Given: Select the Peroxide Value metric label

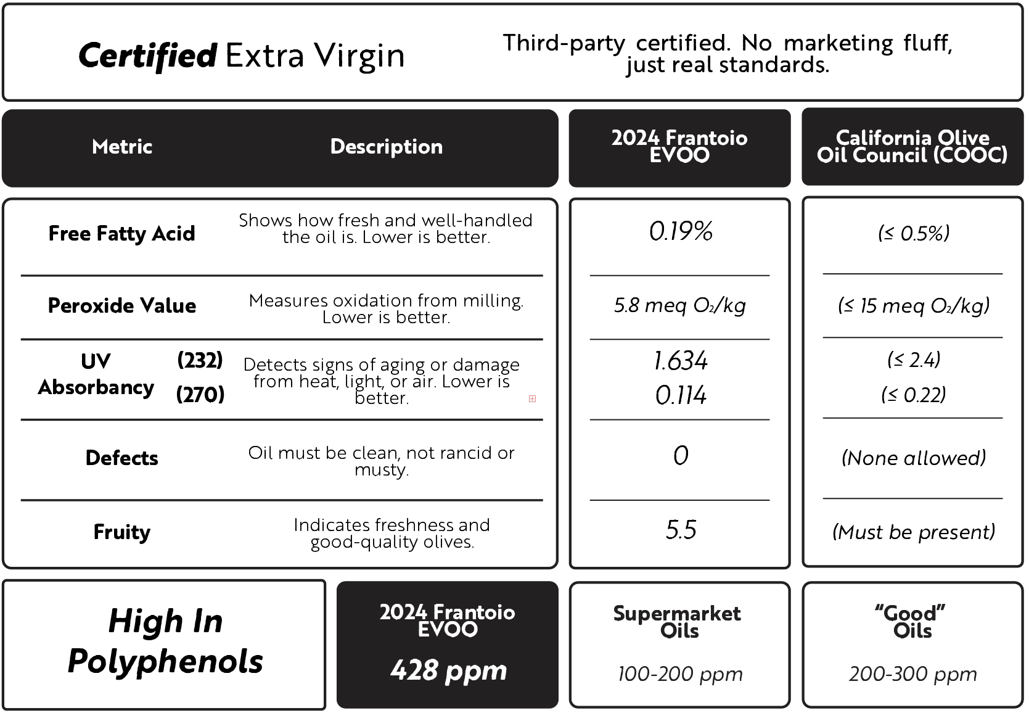Looking at the screenshot, I should [121, 307].
